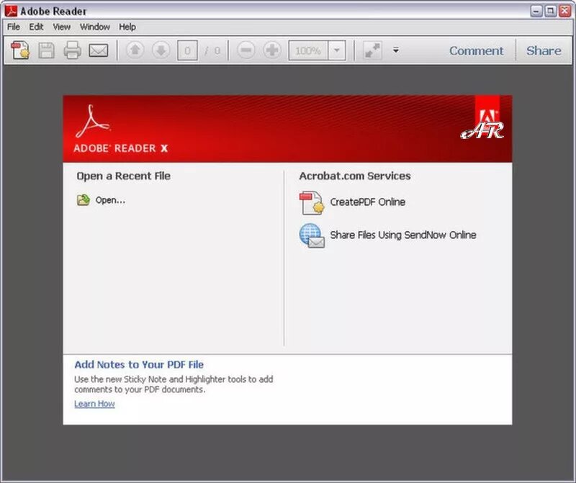Open the zoom level dropdown arrow
The width and height of the screenshot is (576, 483).
point(337,50)
